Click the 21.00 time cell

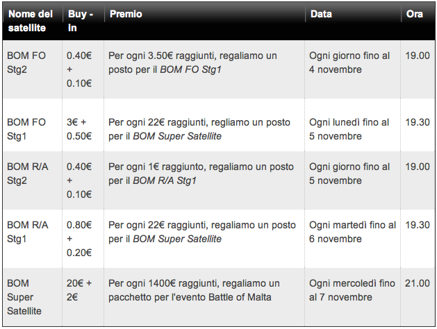(418, 283)
